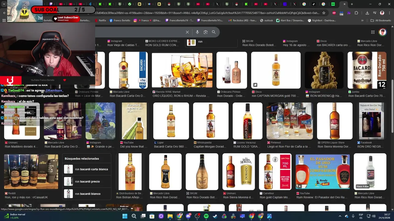Viewport: 394px width, 221px height.
Task: Click 'Ron Botran Añejo' result caption
Action: [130, 197]
